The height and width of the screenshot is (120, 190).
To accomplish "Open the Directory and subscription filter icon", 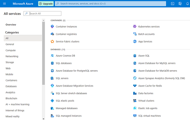I will [x=180, y=4].
